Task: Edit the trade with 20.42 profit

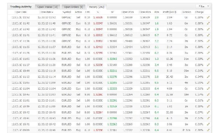Action: (208, 77)
